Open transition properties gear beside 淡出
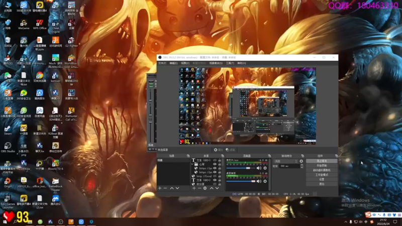Image resolution: width=402 pixels, height=226 pixels. click(x=301, y=161)
